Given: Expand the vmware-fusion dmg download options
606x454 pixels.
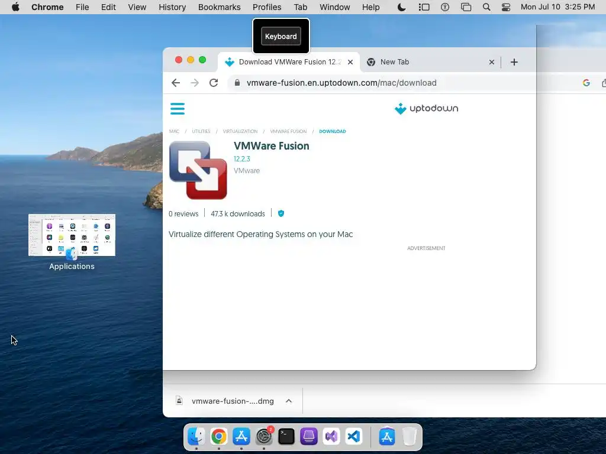Looking at the screenshot, I should tap(289, 401).
